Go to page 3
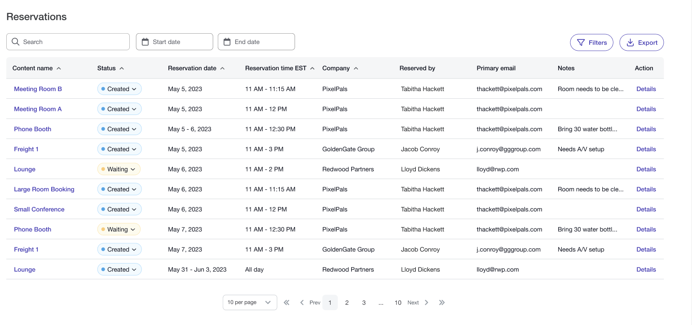The width and height of the screenshot is (692, 325). pos(364,303)
